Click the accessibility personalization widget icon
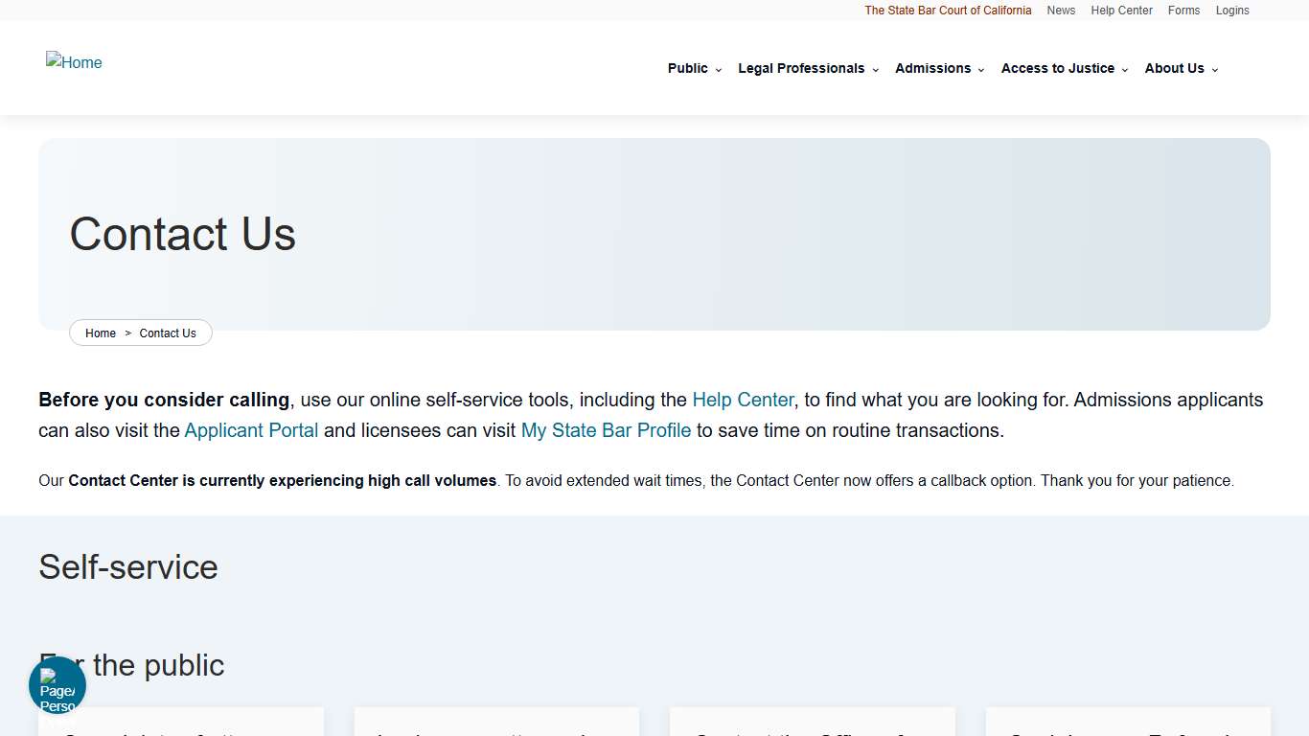 (x=57, y=684)
